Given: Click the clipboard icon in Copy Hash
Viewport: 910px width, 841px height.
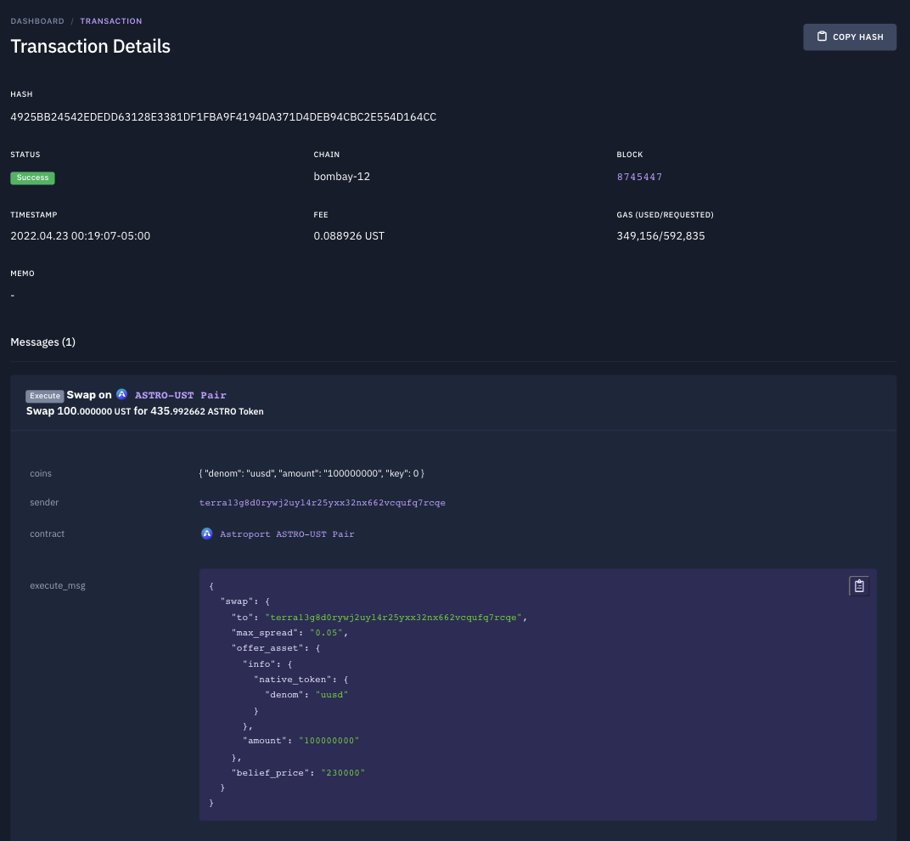Looking at the screenshot, I should [x=822, y=36].
